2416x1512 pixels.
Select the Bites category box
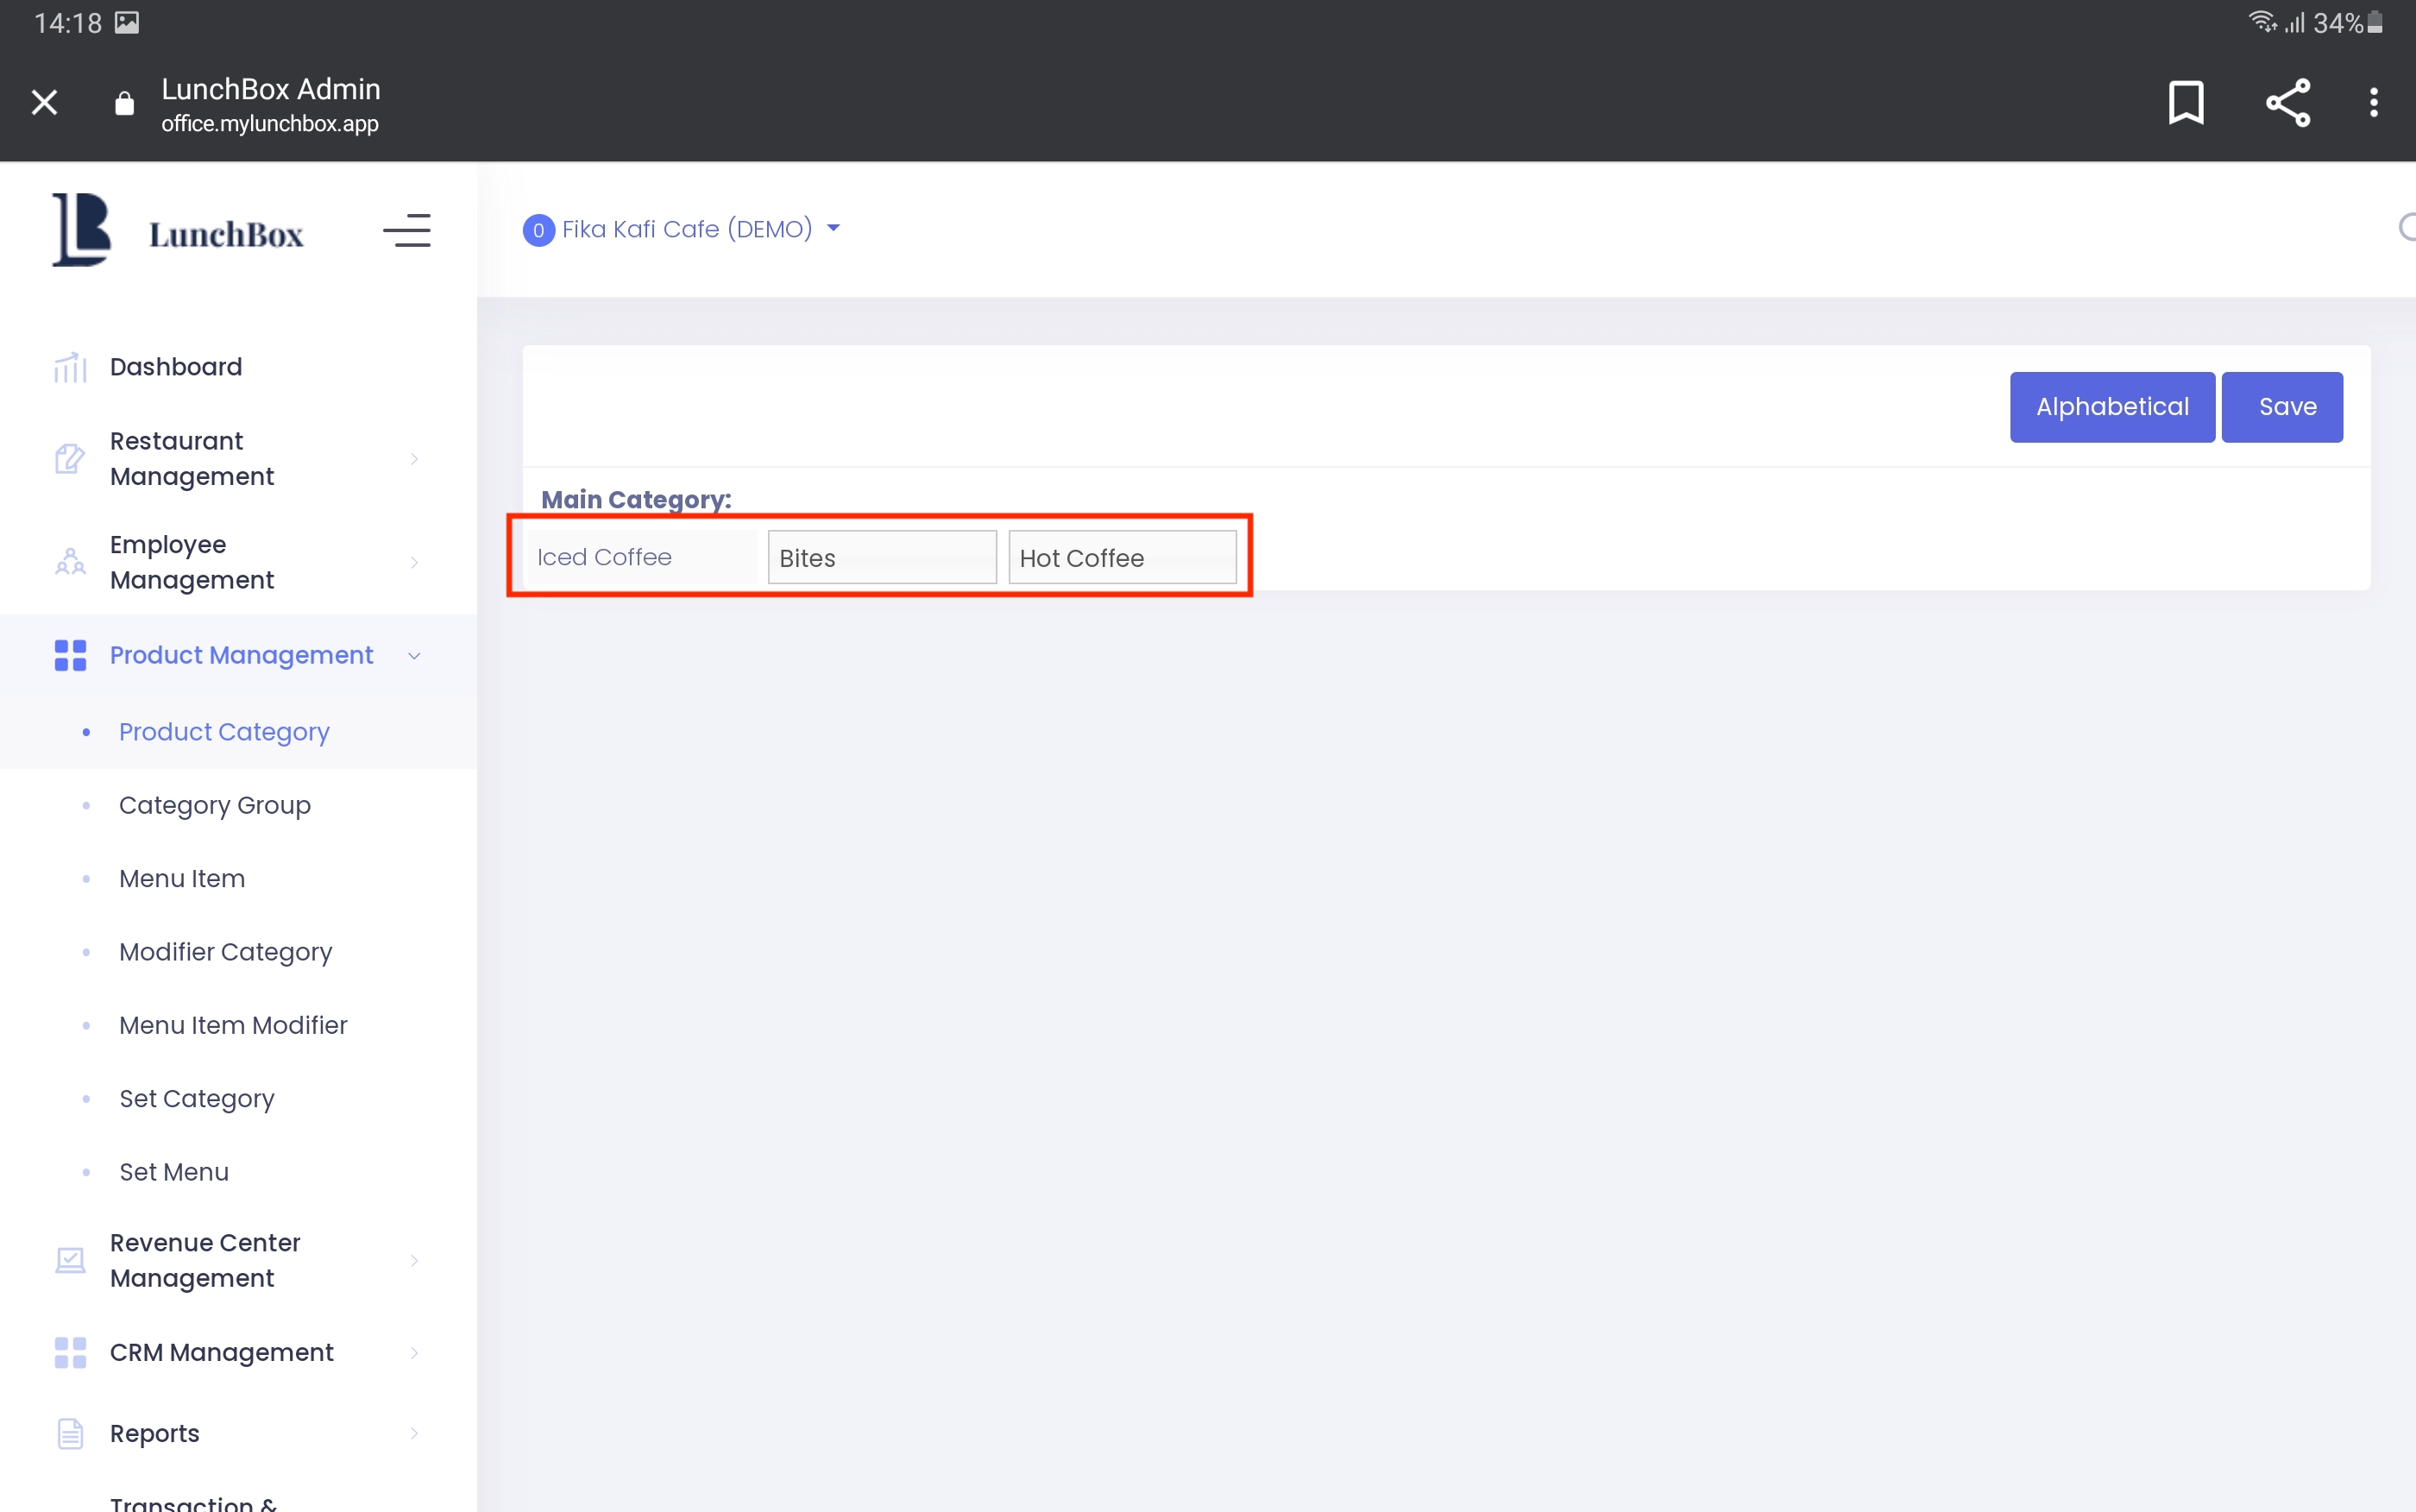[x=881, y=558]
